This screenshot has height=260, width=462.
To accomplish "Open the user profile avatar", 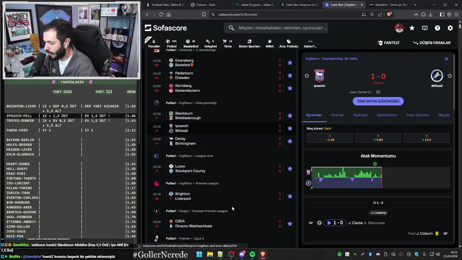I will tap(399, 28).
